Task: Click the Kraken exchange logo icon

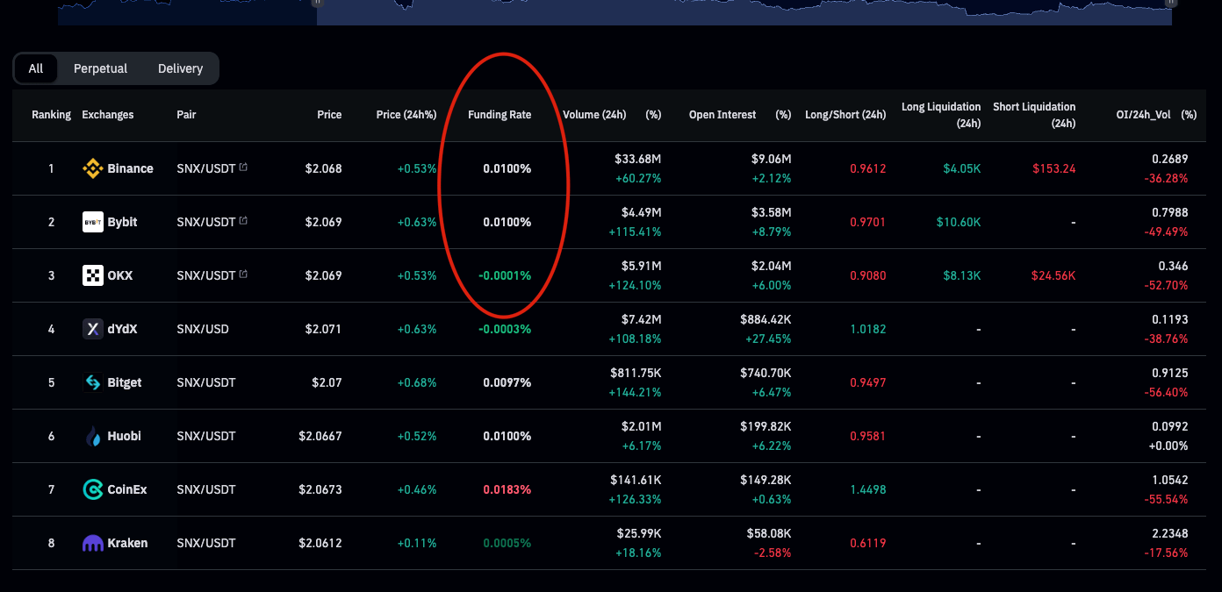Action: pyautogui.click(x=92, y=543)
